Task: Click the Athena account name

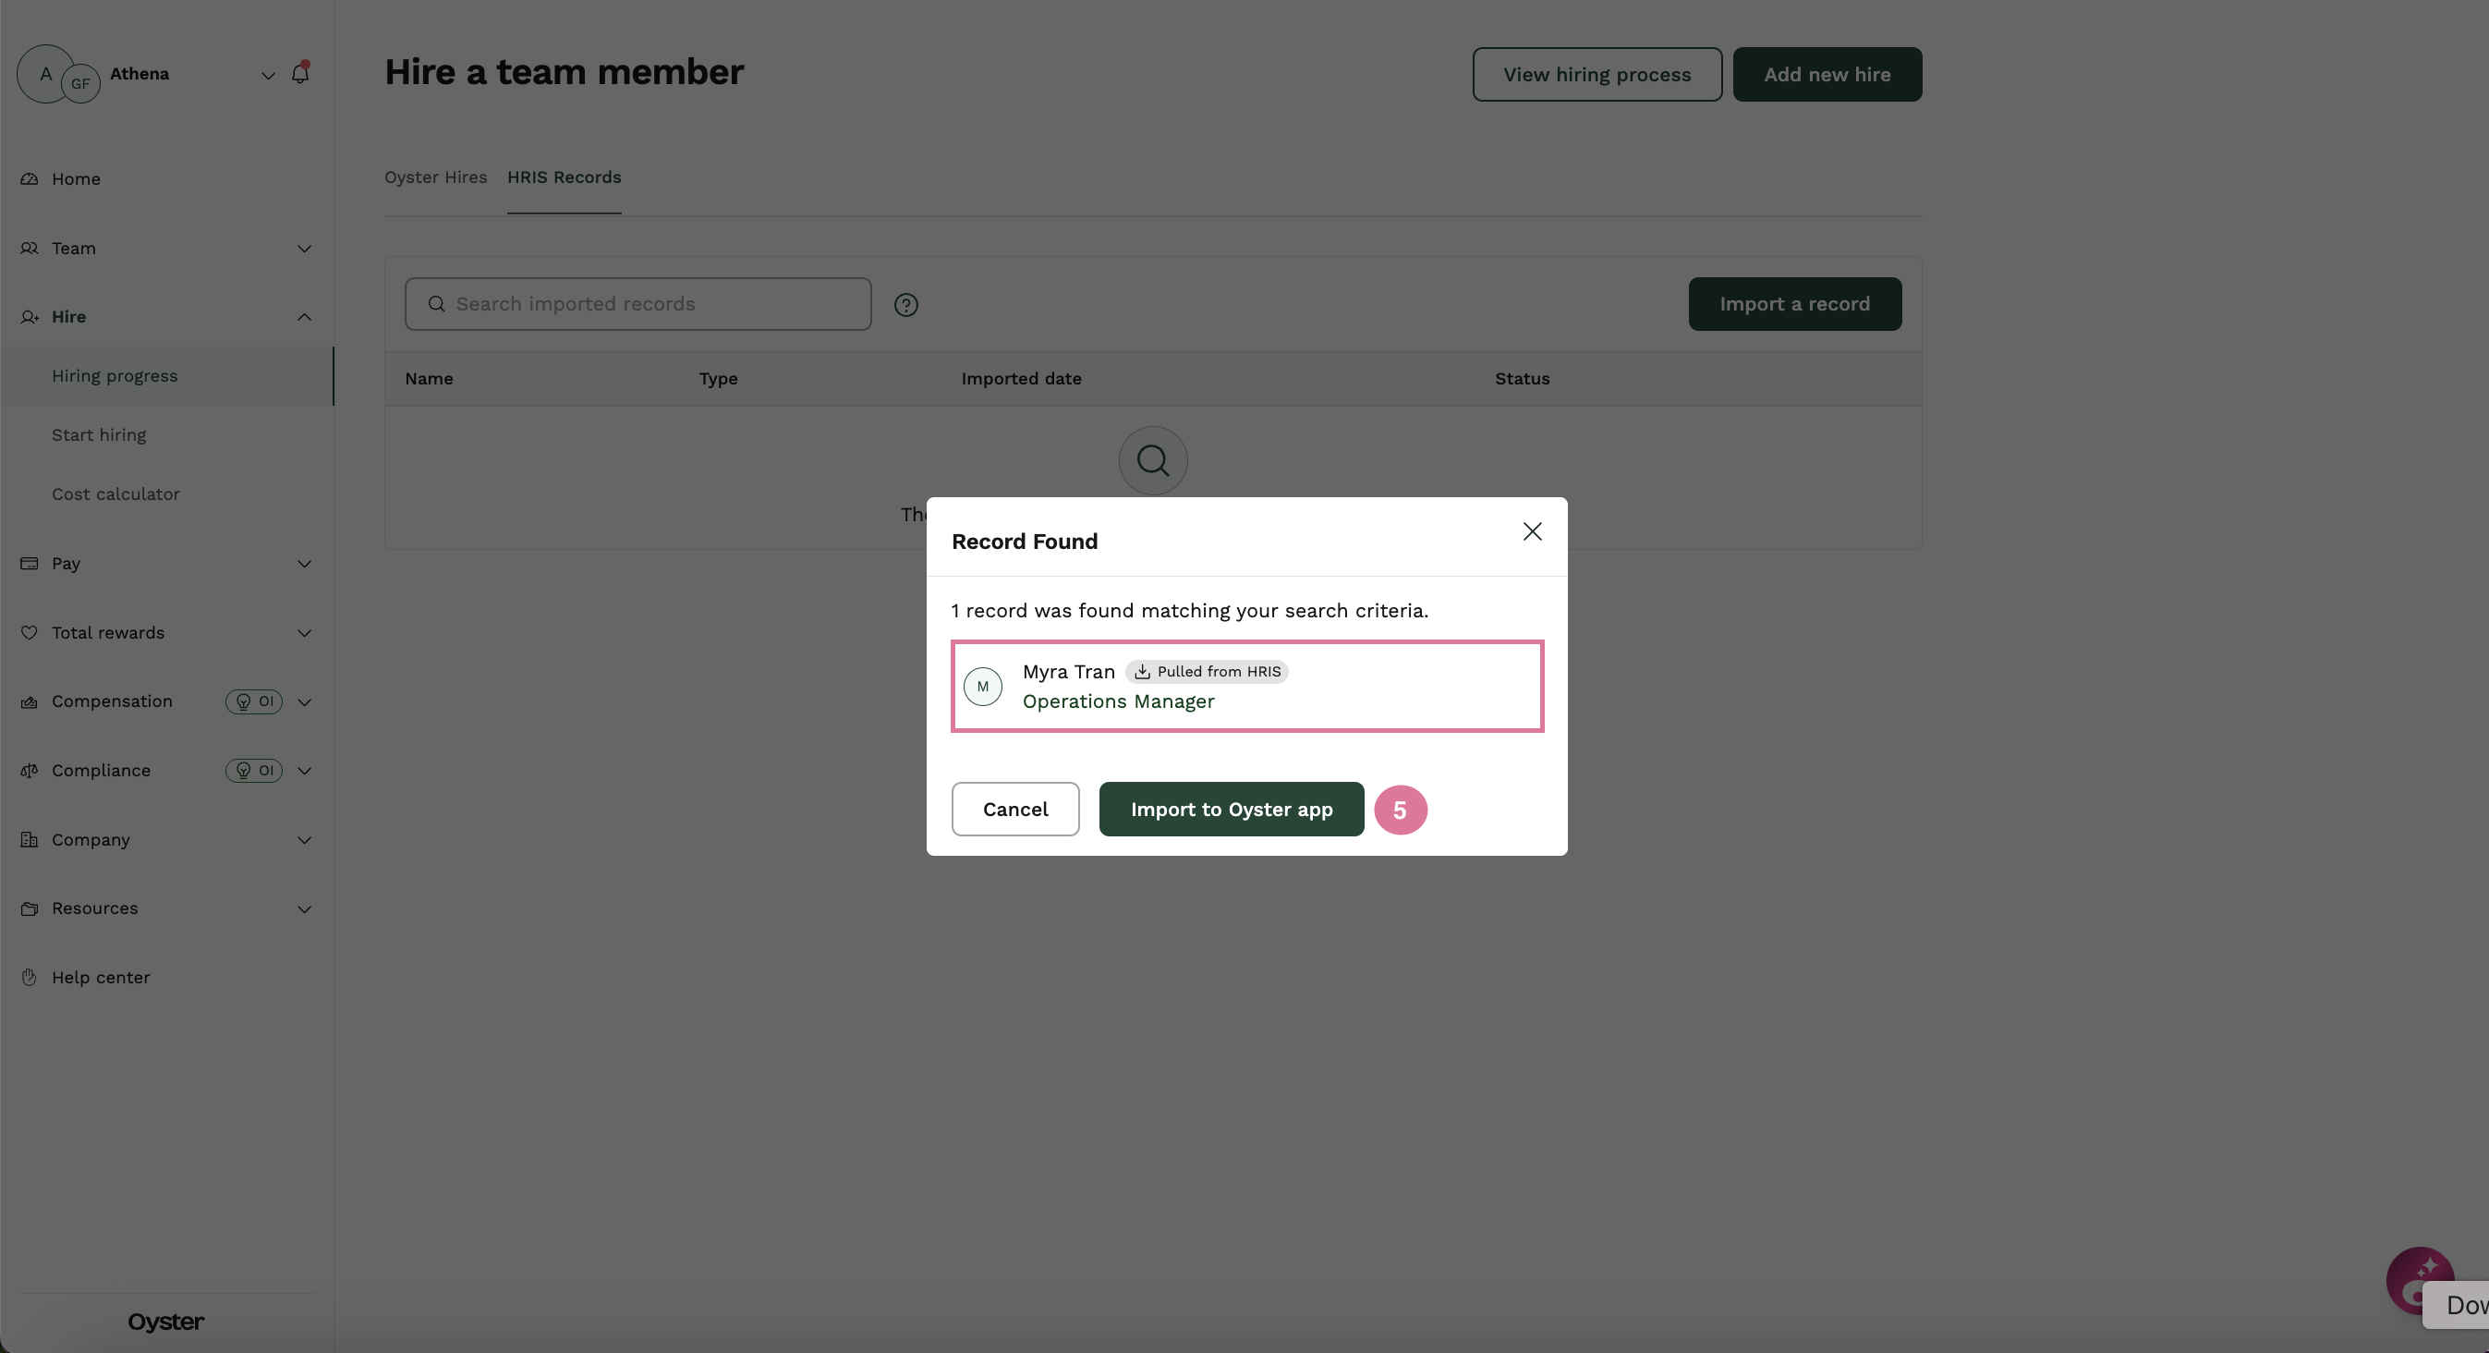Action: [140, 73]
